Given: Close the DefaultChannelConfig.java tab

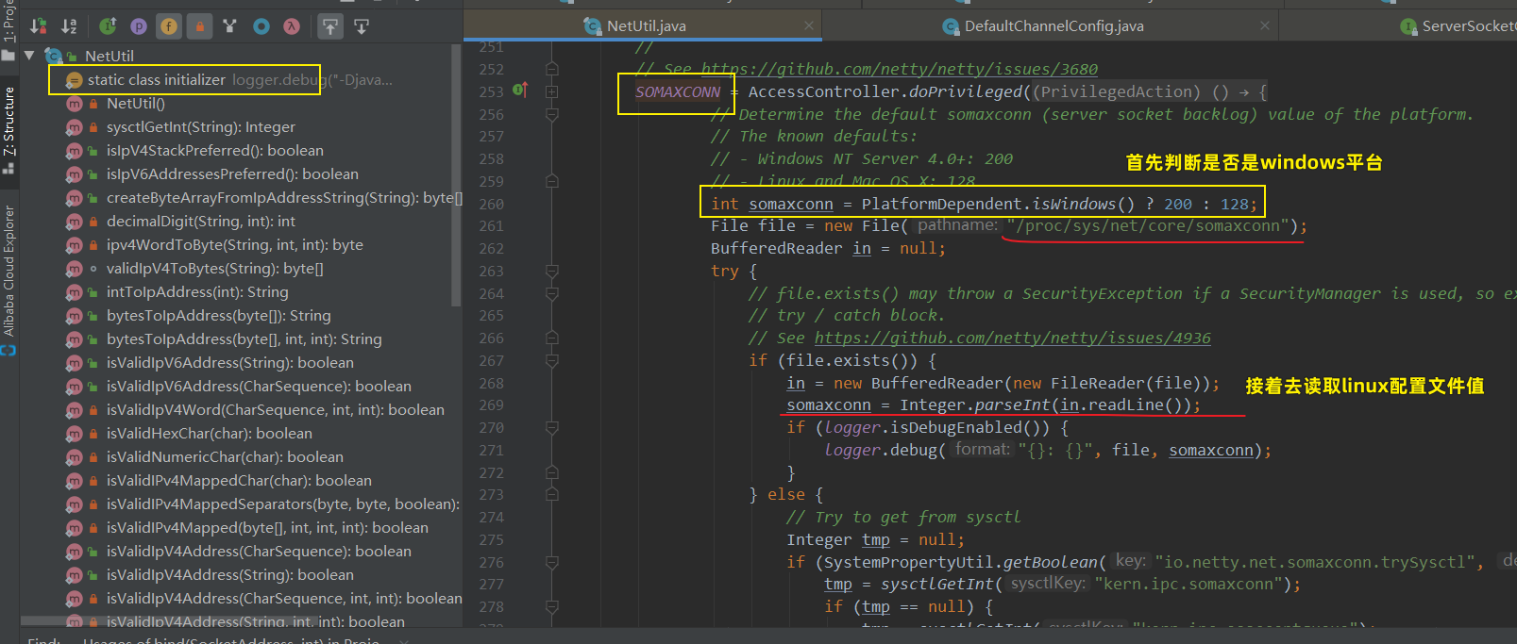Looking at the screenshot, I should click(x=1265, y=25).
